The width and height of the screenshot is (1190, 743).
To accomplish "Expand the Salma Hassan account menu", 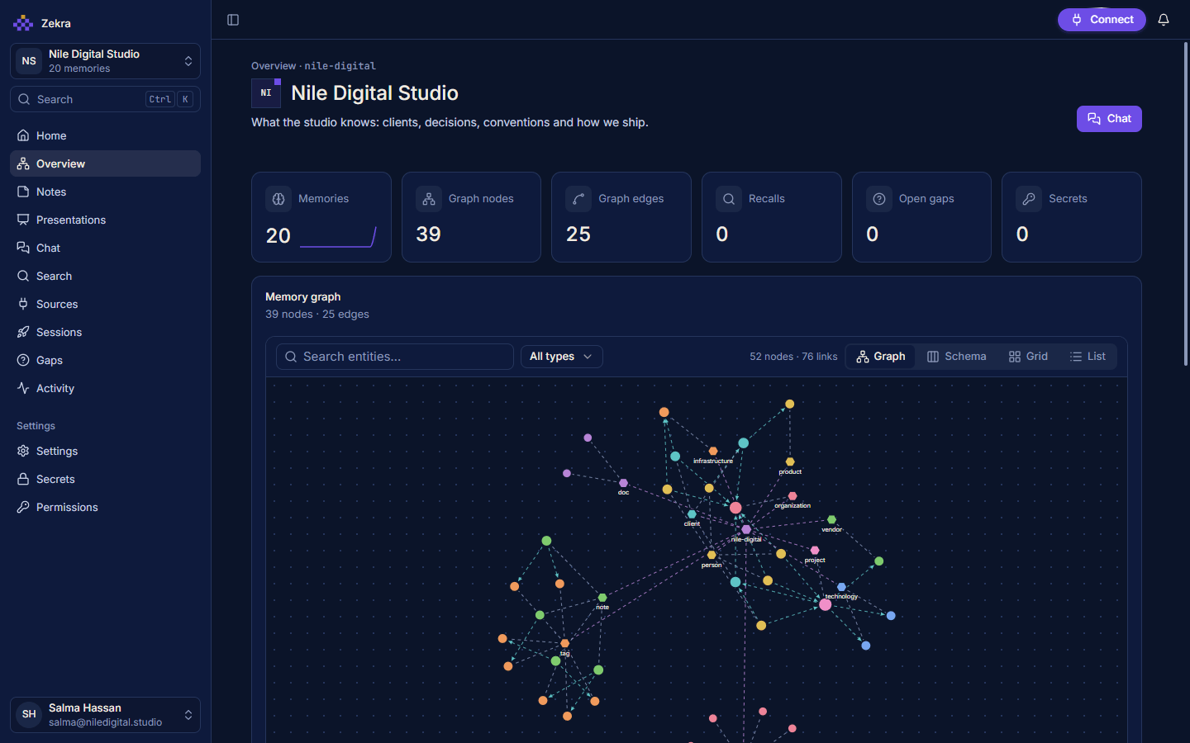I will 105,715.
